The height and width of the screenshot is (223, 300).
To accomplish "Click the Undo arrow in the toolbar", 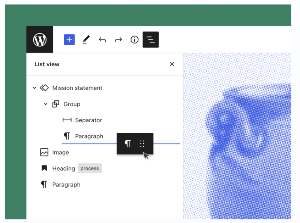I will point(102,39).
